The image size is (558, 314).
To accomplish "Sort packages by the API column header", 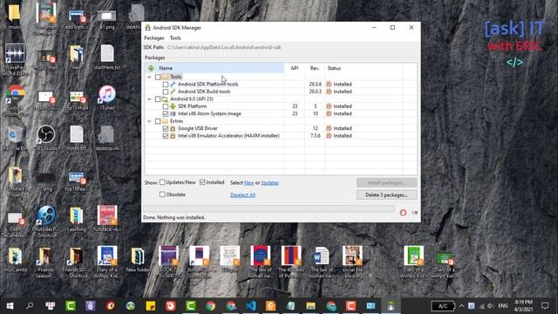I will [295, 68].
